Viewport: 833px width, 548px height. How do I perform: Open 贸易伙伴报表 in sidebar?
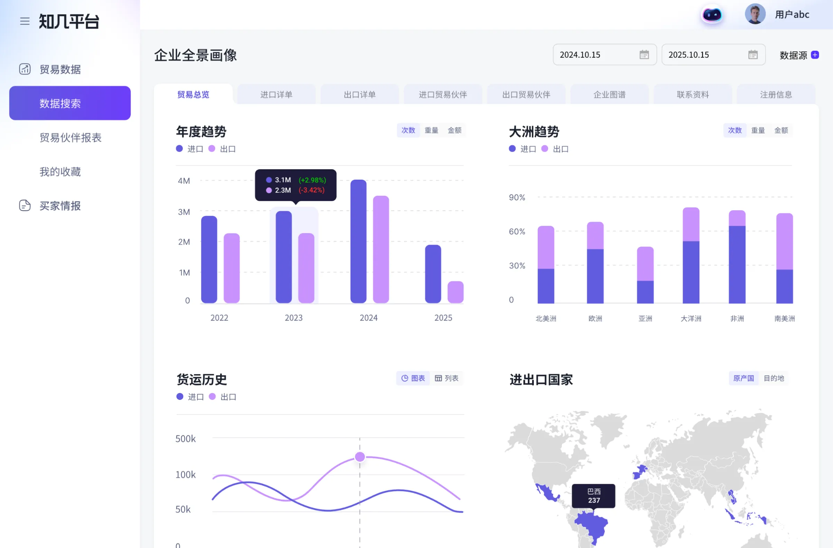70,137
